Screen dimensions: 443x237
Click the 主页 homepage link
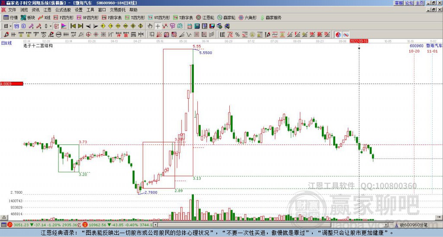coord(420,3)
